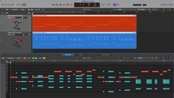Open the Tracks area View menu

pyautogui.click(x=23, y=10)
